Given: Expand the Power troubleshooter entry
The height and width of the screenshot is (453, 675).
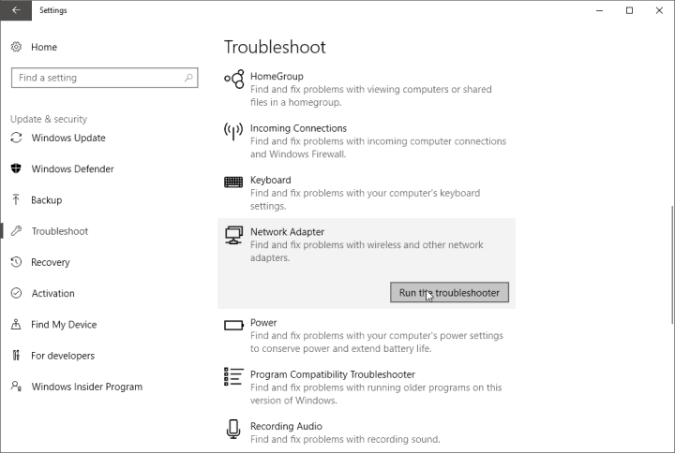Looking at the screenshot, I should coord(263,323).
